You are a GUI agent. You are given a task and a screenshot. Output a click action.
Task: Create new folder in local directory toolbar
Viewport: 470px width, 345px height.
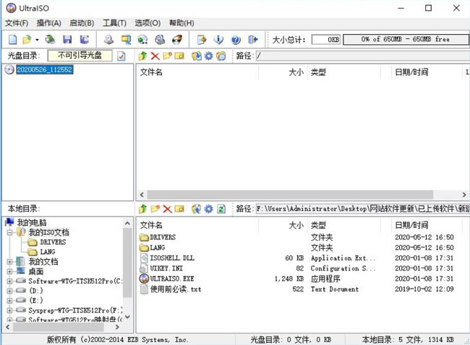tap(155, 209)
